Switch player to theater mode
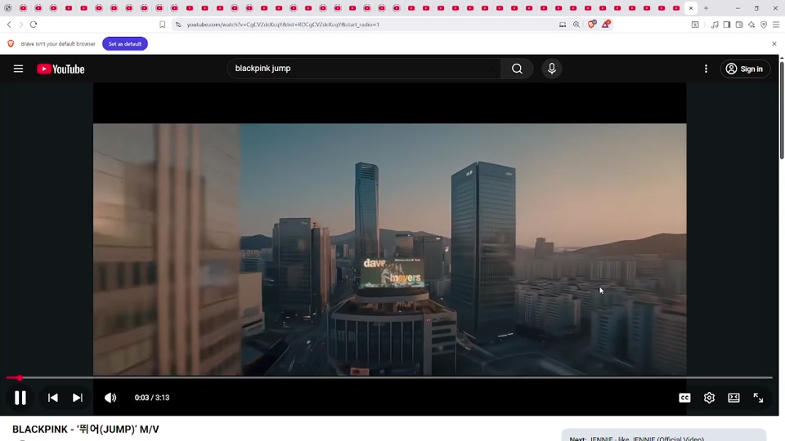 tap(733, 398)
